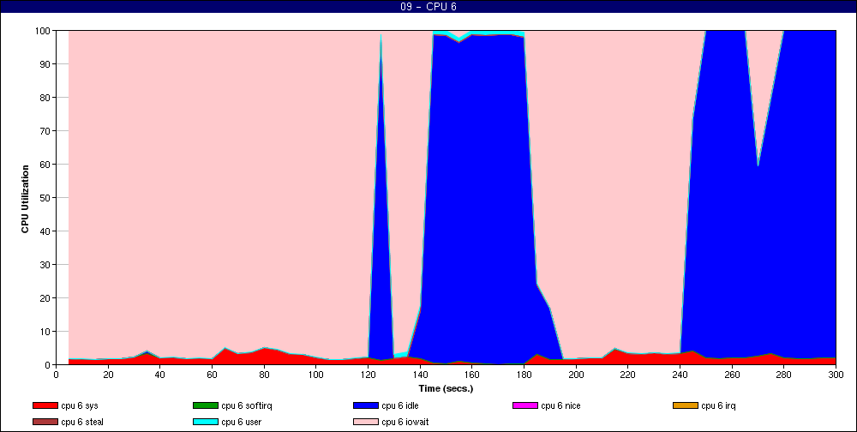This screenshot has width=857, height=432.
Task: Click the red cpu 6 sys legend swatch
Action: (x=45, y=405)
